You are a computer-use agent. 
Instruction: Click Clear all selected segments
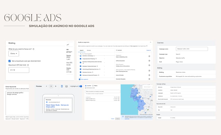[x=148, y=50]
